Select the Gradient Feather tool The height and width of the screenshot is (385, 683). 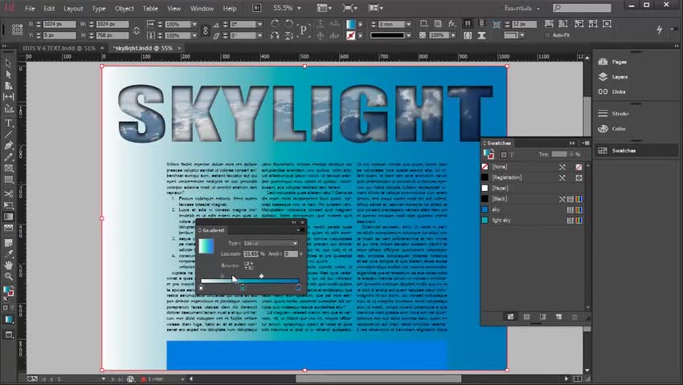point(8,228)
